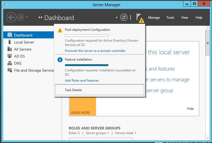Click the empty Post-deployment Configuration progress bar
This screenshot has height=143, width=212.
coord(86,35)
